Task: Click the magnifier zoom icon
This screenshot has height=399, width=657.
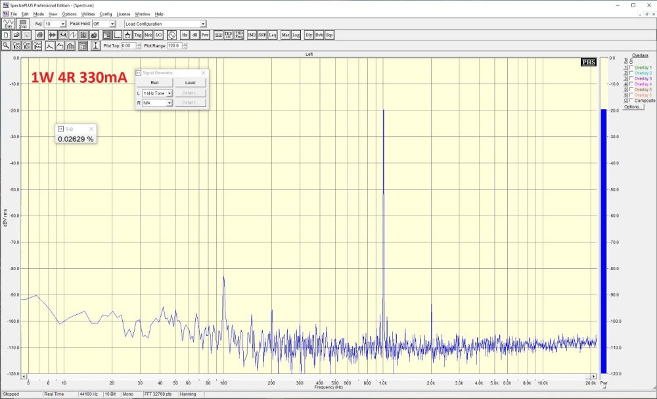Action: [x=6, y=46]
